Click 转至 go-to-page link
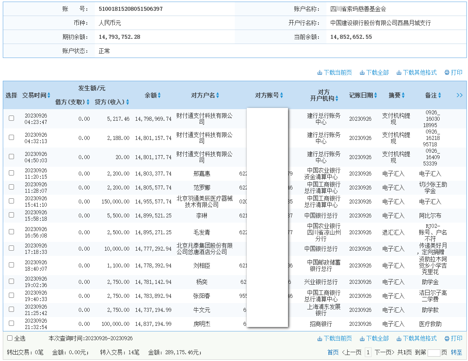Screen dimensions: 468x361 pyautogui.click(x=456, y=352)
